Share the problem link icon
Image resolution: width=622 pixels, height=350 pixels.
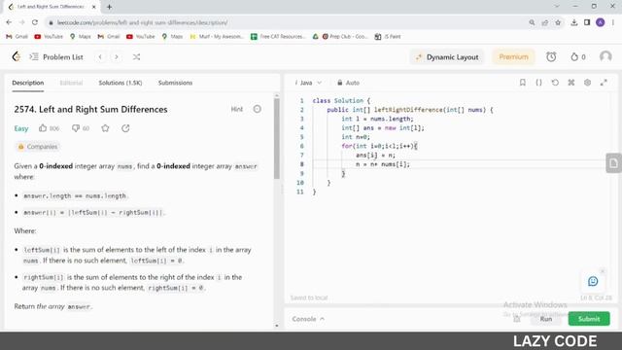tap(125, 128)
